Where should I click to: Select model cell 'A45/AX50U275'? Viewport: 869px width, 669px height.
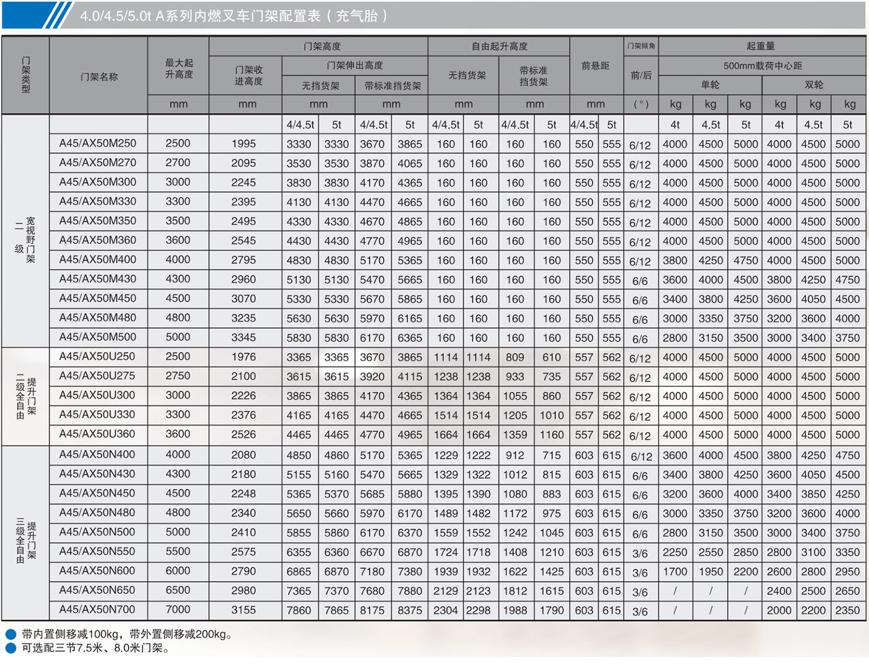click(98, 375)
